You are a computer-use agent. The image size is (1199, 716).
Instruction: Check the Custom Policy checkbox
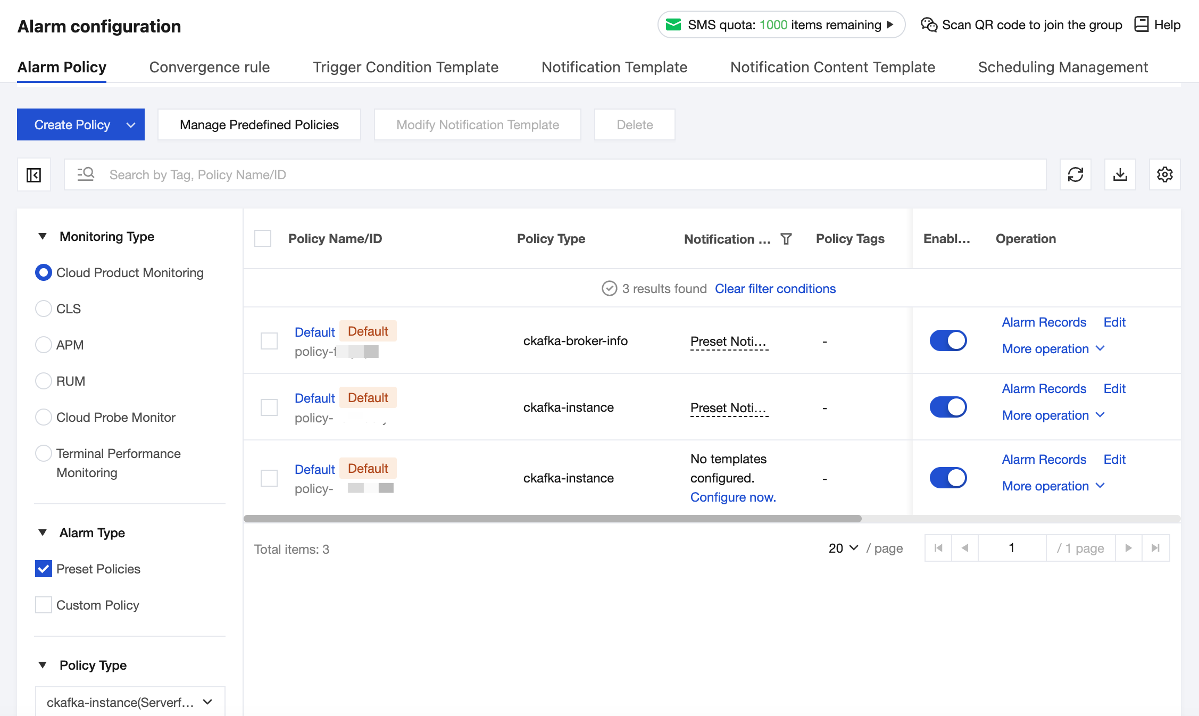pyautogui.click(x=44, y=605)
